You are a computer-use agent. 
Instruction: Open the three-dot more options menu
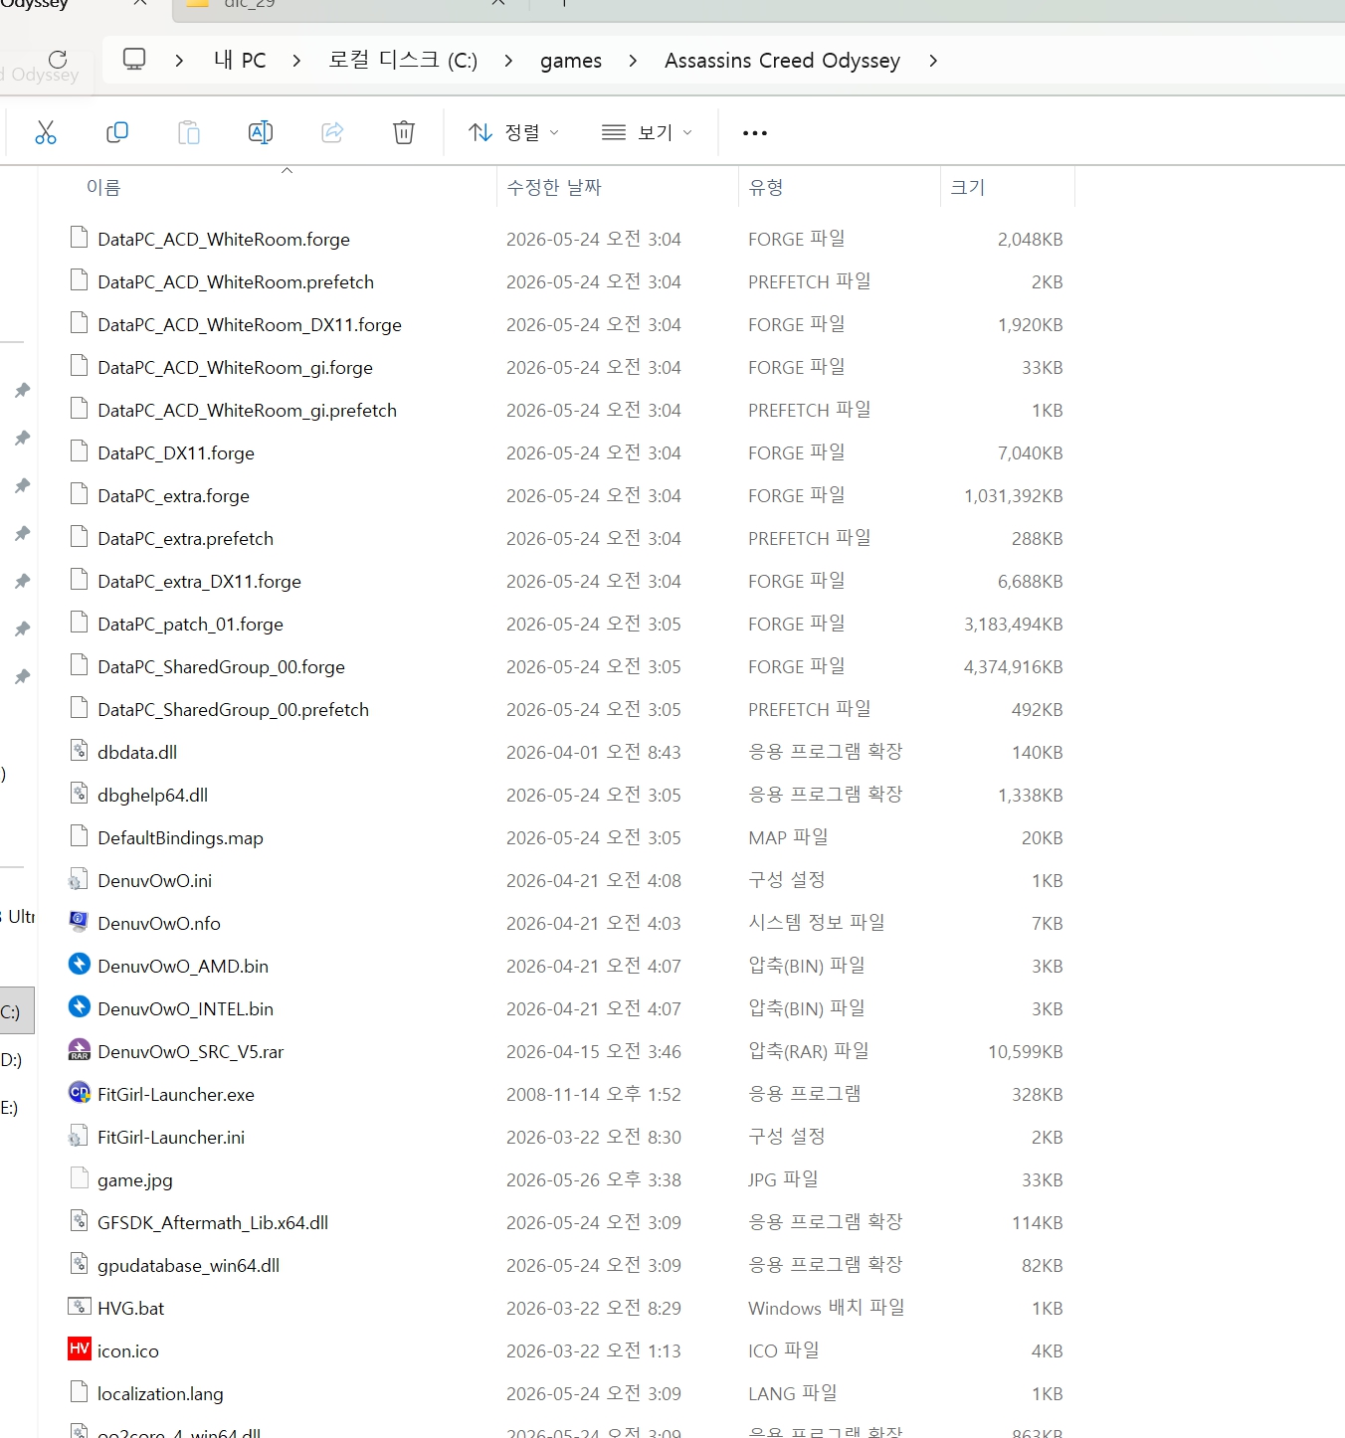pos(755,133)
